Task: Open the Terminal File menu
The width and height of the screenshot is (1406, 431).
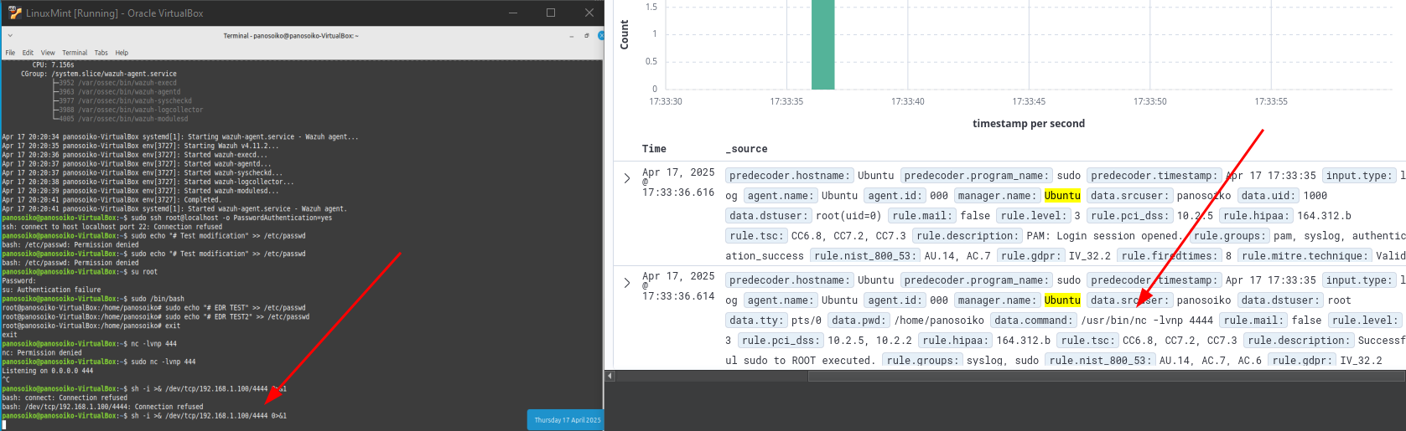Action: tap(10, 53)
